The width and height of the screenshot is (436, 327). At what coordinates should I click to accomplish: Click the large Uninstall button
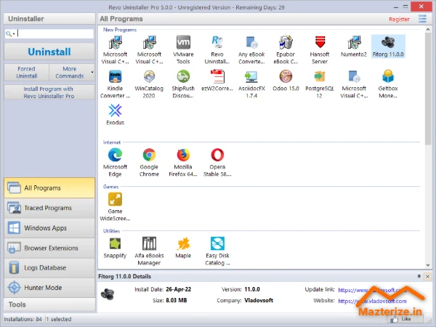click(49, 52)
